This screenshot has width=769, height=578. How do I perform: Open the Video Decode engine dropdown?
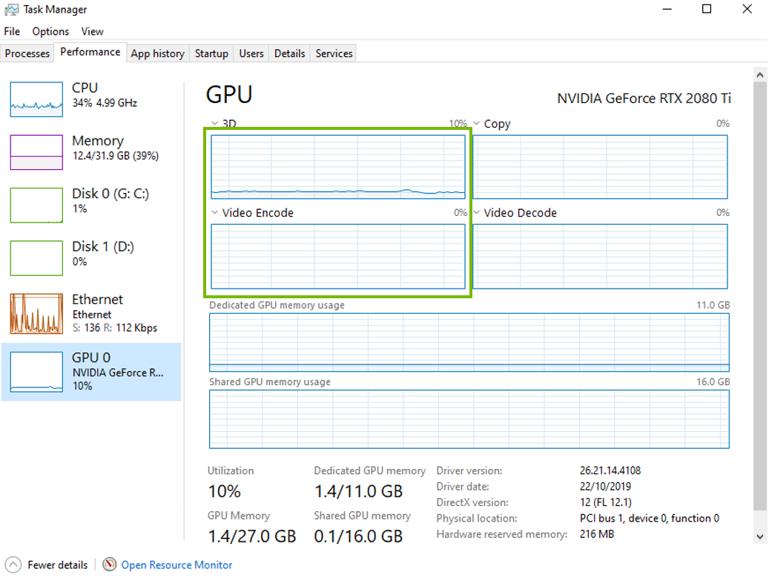tap(476, 212)
